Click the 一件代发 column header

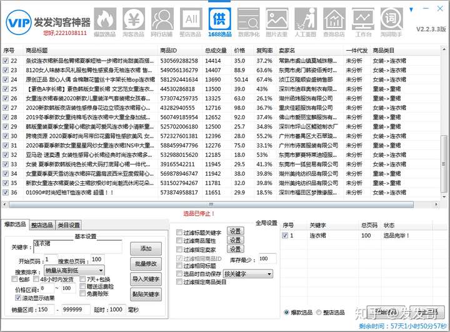[357, 51]
